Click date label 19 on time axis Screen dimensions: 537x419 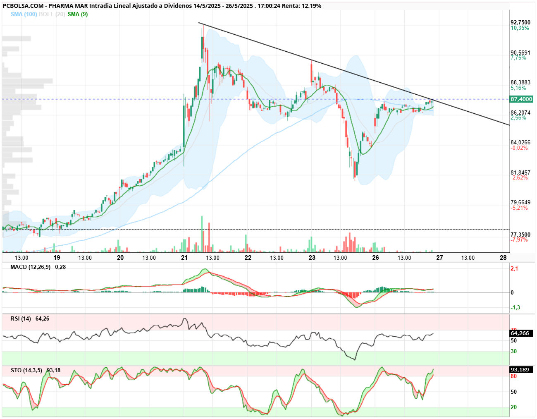point(57,258)
